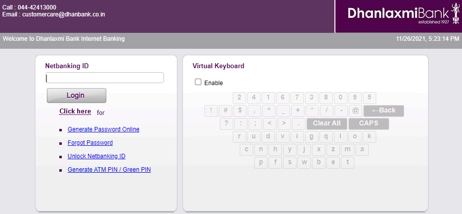Click the caret (^) key

click(269, 111)
